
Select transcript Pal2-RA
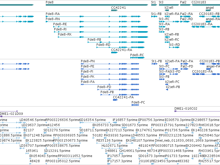pyautogui.click(x=186, y=16)
